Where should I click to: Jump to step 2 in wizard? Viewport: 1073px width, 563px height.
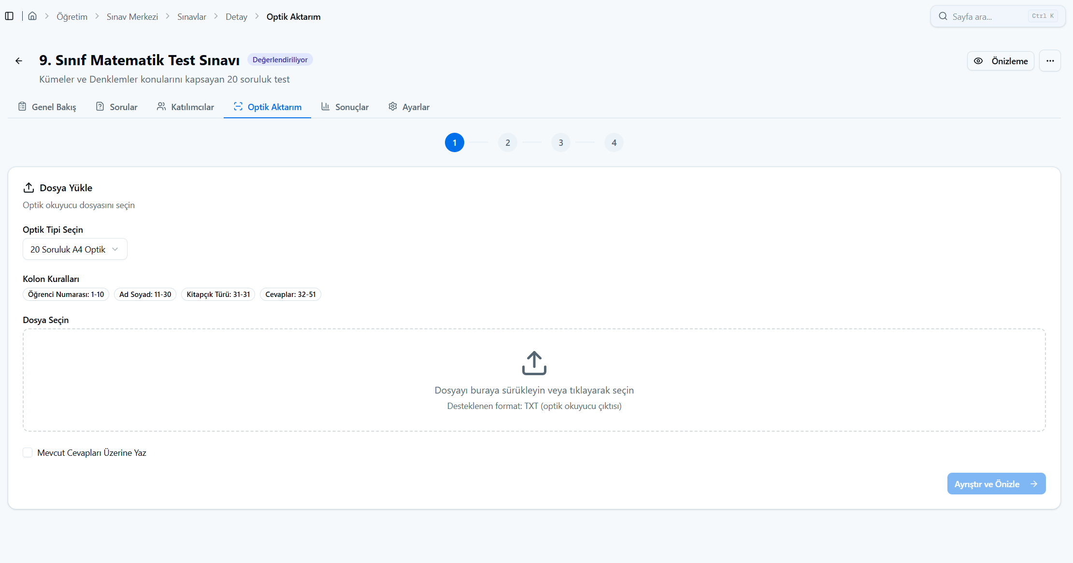(507, 142)
